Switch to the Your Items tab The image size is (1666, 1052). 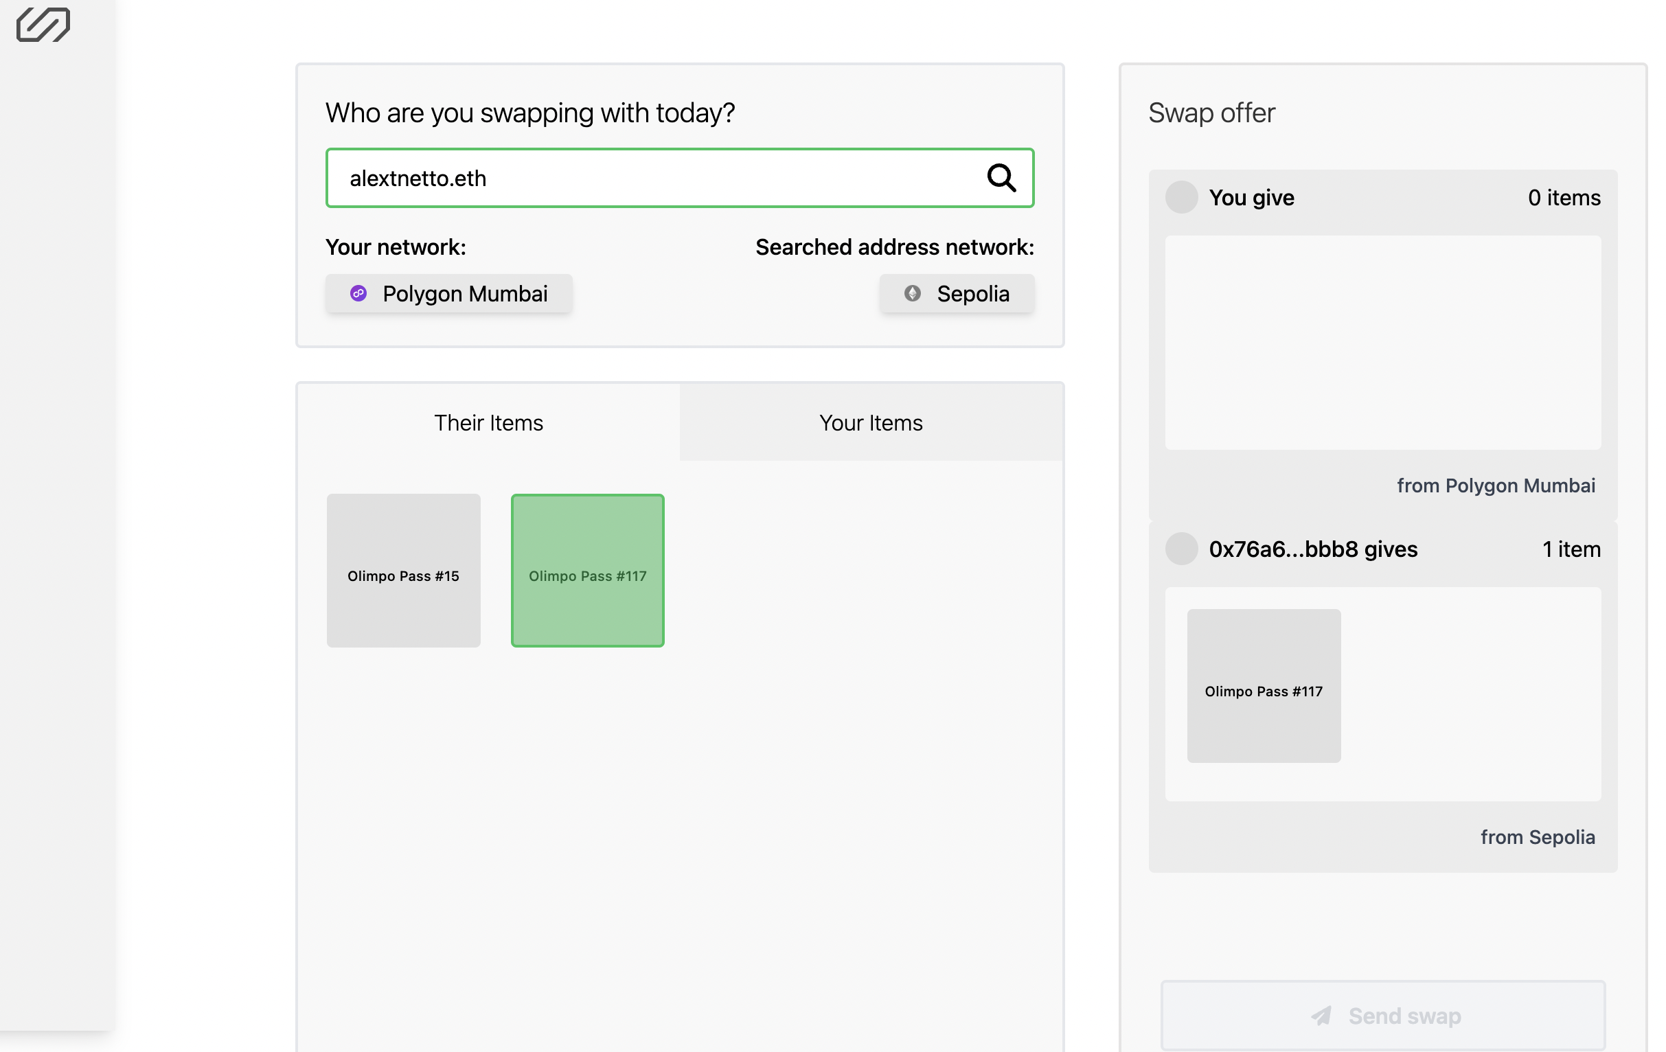point(870,422)
